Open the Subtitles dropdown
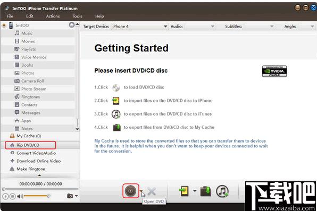317x211 pixels. click(x=260, y=27)
